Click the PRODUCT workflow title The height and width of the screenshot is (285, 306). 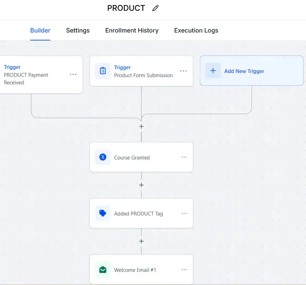tap(126, 8)
